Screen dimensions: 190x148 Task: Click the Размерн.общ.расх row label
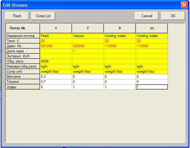[23, 66]
